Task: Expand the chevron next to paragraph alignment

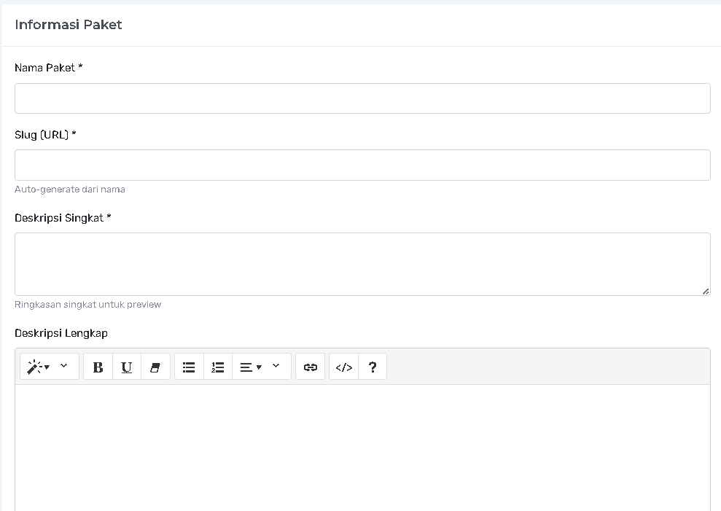Action: click(276, 366)
